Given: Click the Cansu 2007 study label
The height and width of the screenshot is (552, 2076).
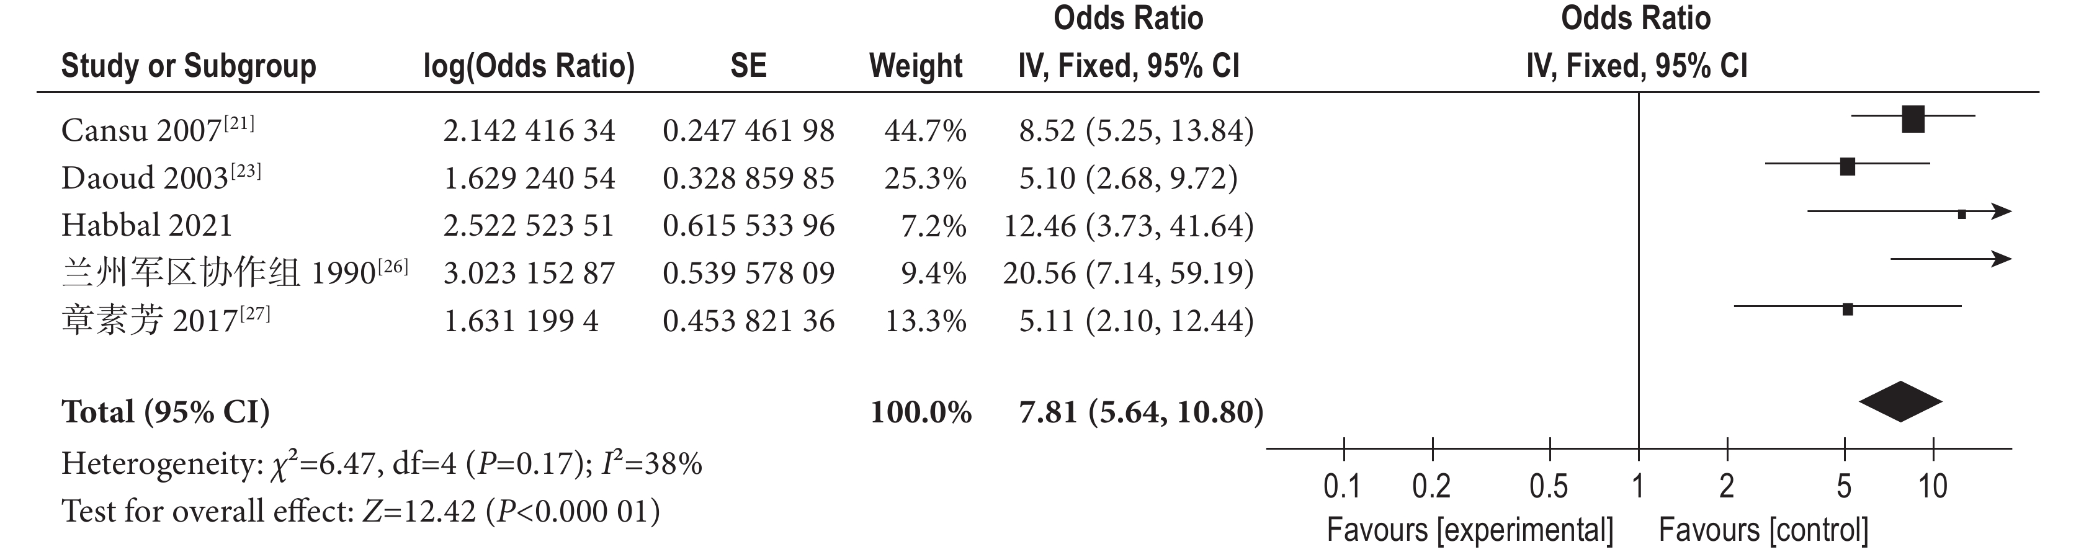Looking at the screenshot, I should click(x=141, y=130).
